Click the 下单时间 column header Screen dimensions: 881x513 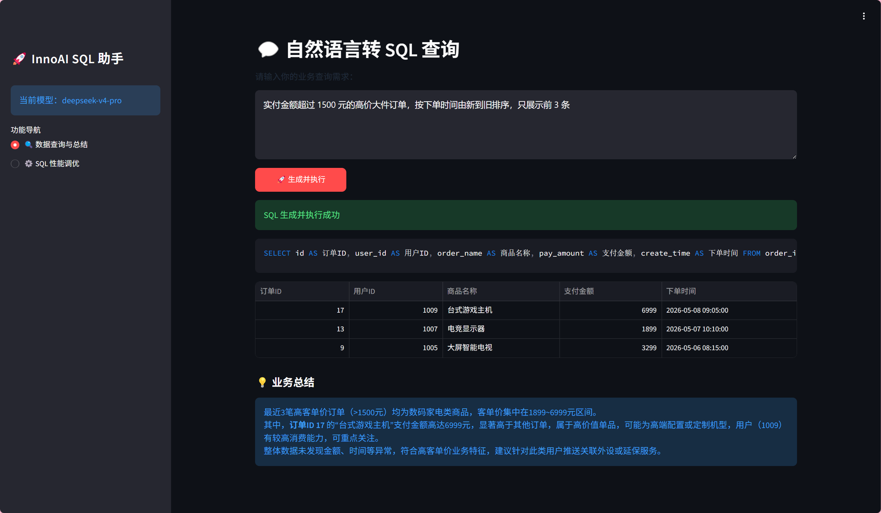click(x=729, y=291)
